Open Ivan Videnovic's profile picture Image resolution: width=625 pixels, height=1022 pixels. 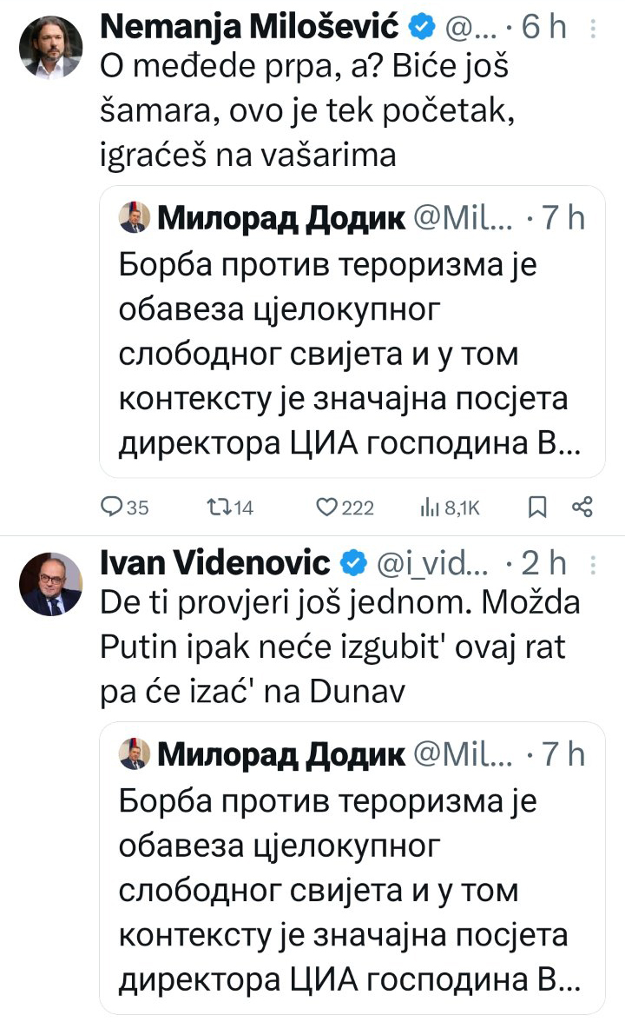[50, 583]
